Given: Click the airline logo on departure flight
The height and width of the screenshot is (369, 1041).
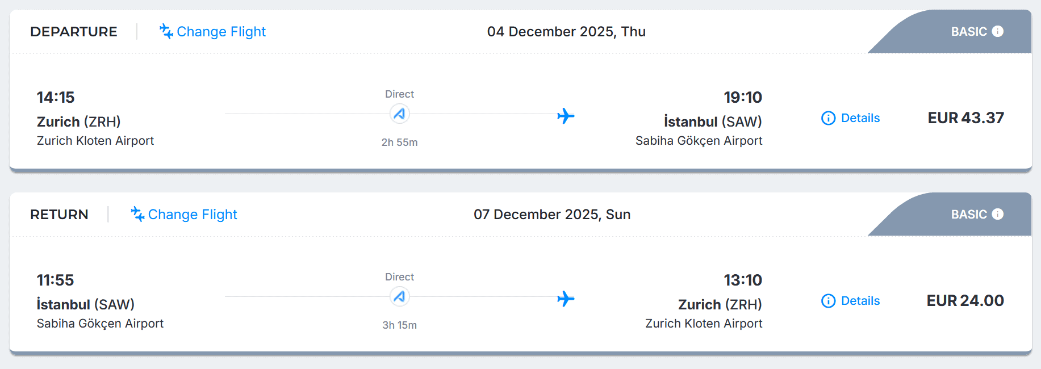Looking at the screenshot, I should 400,114.
